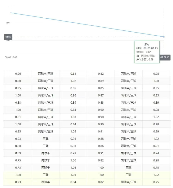Click the 06-08 17:02 x-axis label
The width and height of the screenshot is (173, 188).
(x=11, y=57)
